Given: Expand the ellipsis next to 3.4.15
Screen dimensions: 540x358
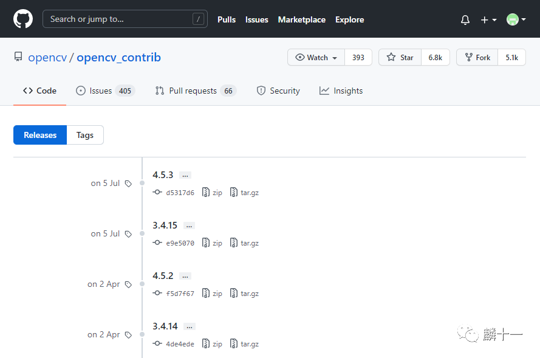Looking at the screenshot, I should click(x=189, y=226).
